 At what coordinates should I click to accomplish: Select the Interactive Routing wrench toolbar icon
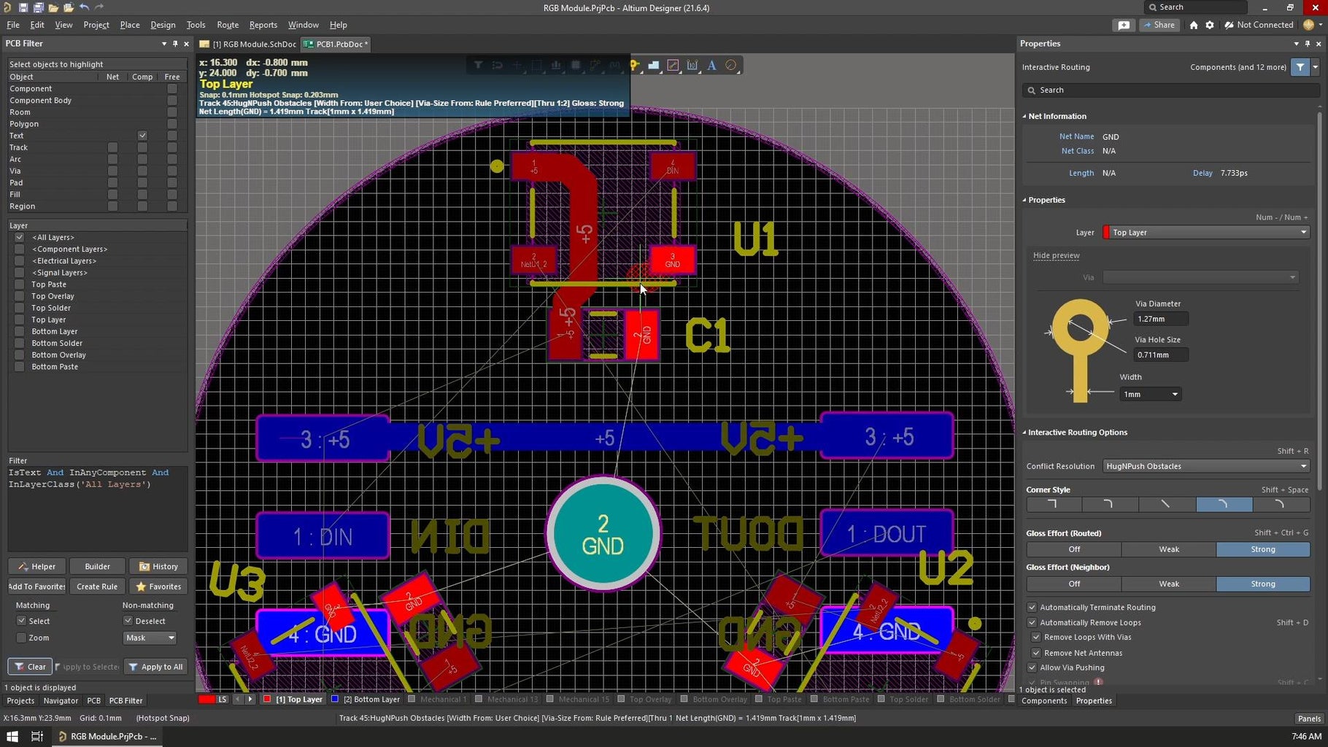click(673, 66)
